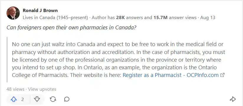This screenshot has width=243, height=106.
Task: Click the 15.7M answer views stat
Action: [175, 18]
